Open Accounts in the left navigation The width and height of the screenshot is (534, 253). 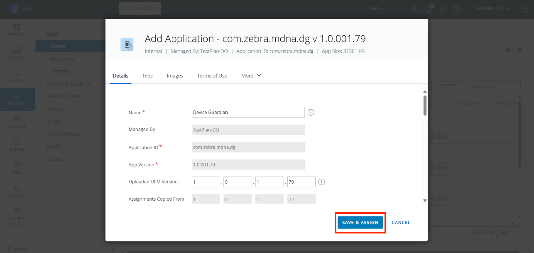coord(17,122)
